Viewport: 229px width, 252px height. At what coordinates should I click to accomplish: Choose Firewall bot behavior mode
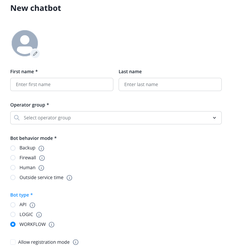point(13,158)
